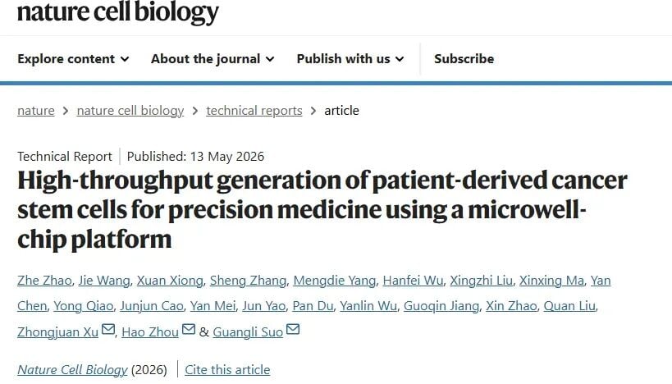Click the Cite this article link
672x384 pixels.
(227, 369)
